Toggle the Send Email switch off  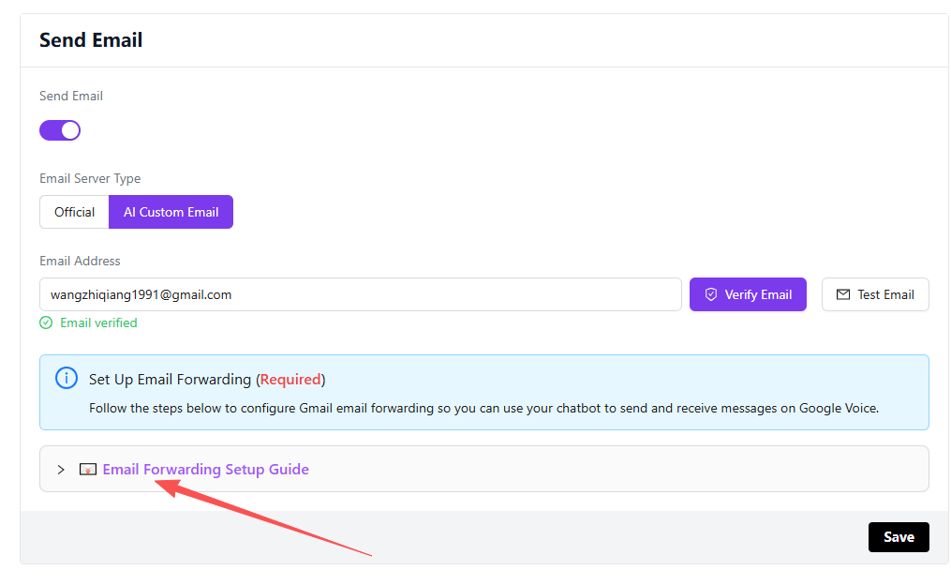pyautogui.click(x=60, y=130)
